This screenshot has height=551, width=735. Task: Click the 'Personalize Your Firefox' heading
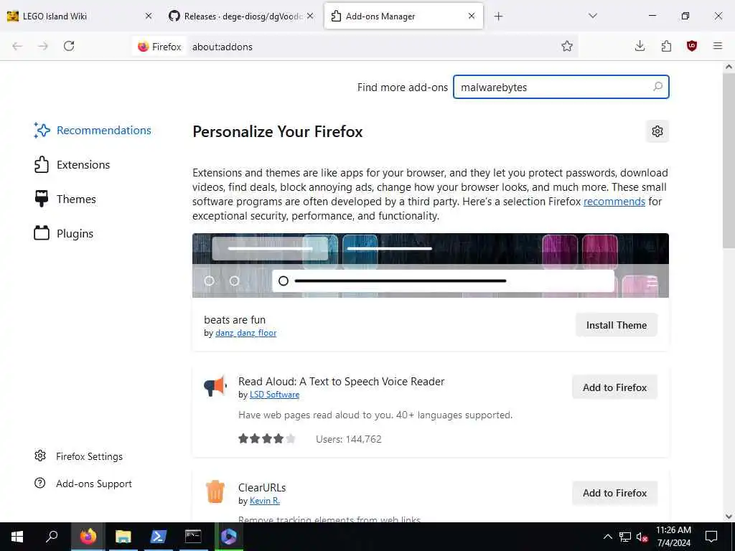(x=278, y=132)
